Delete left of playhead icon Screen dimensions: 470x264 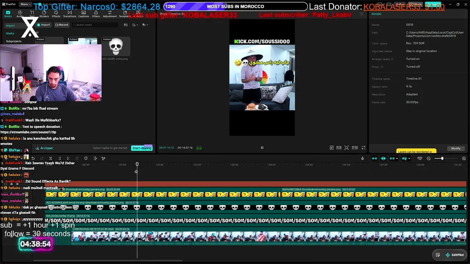(x=59, y=158)
